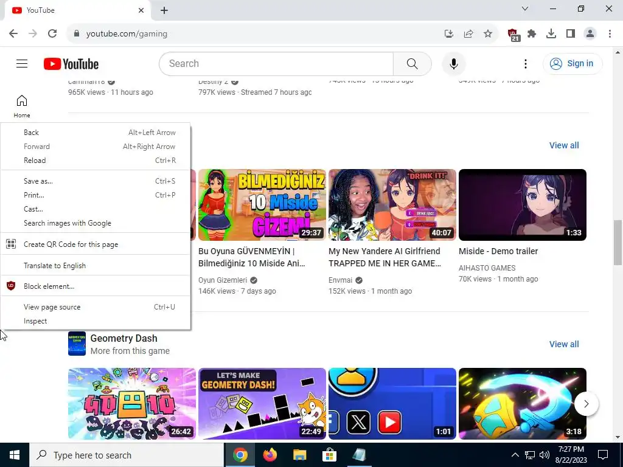Open the Geometry Dash section title
623x467 pixels.
tap(124, 338)
